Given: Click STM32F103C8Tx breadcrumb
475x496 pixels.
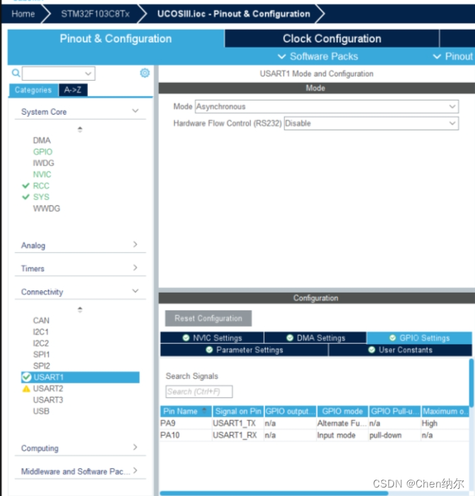Looking at the screenshot, I should pos(95,14).
